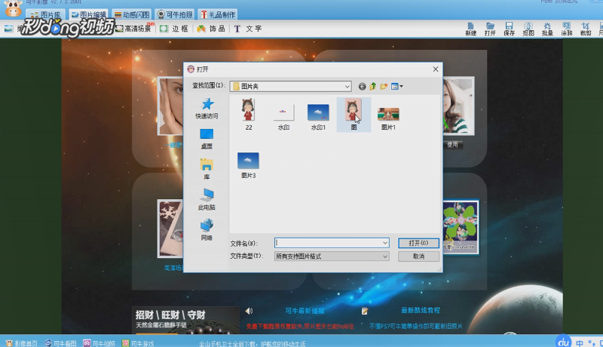The height and width of the screenshot is (347, 603).
Task: Click the red 免费下载数据恢复软件 news link
Action: coord(300,326)
